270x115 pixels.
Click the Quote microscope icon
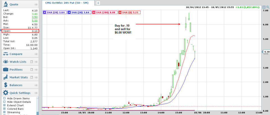[6, 4]
